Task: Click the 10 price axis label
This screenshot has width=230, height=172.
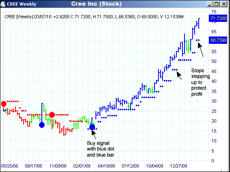Action: point(214,141)
